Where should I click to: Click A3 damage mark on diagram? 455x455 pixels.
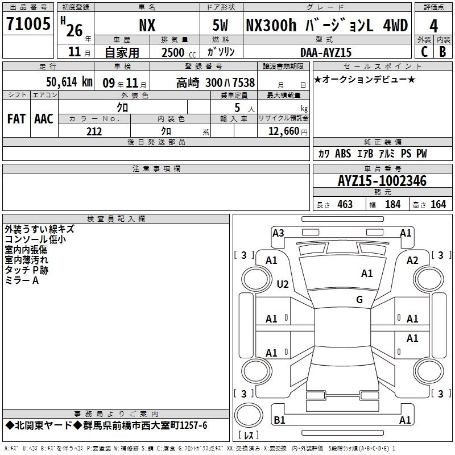click(278, 233)
